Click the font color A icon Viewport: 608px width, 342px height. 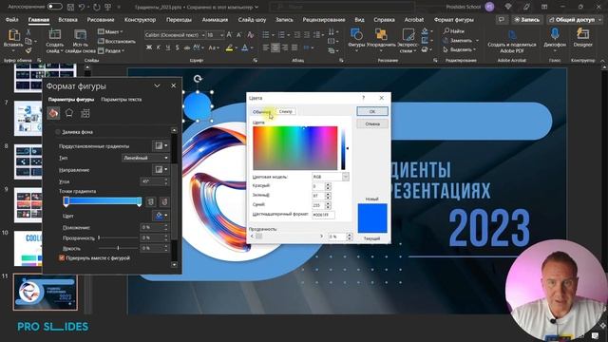pos(244,47)
